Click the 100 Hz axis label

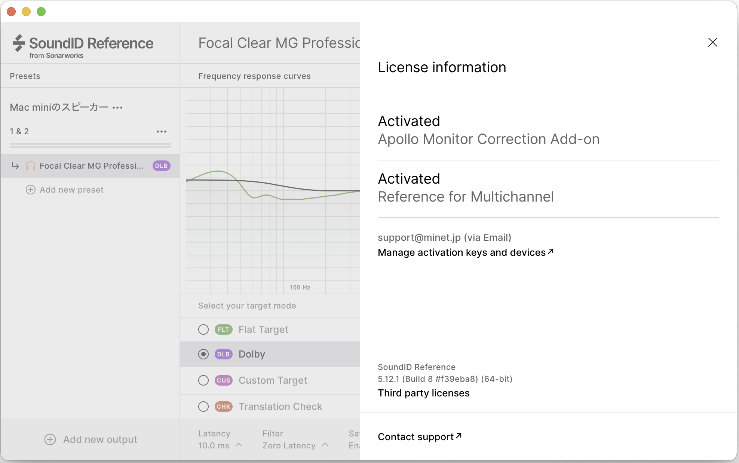coord(300,287)
